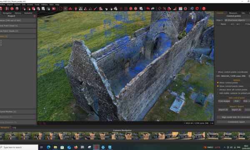The width and height of the screenshot is (250, 150).
Task: Click the red undo arrow icon
Action: point(148,9)
